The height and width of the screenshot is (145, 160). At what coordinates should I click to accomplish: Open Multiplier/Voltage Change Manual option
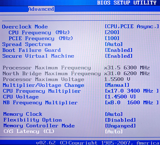click(117, 85)
